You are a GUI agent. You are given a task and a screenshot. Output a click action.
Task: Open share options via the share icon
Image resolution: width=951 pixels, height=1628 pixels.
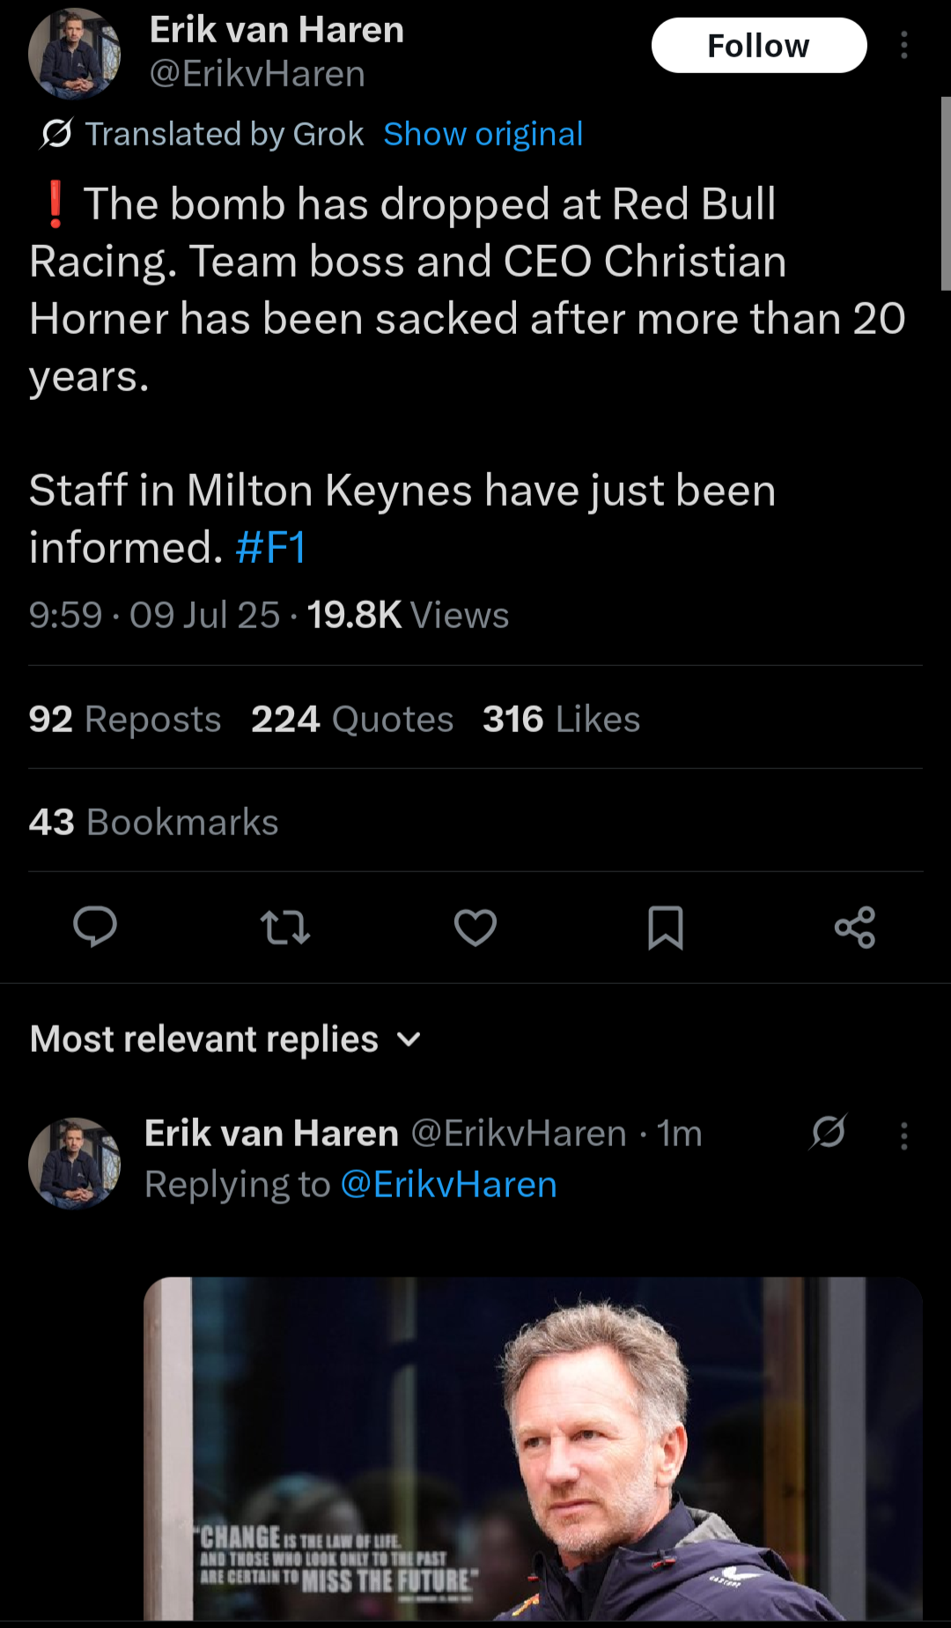855,928
